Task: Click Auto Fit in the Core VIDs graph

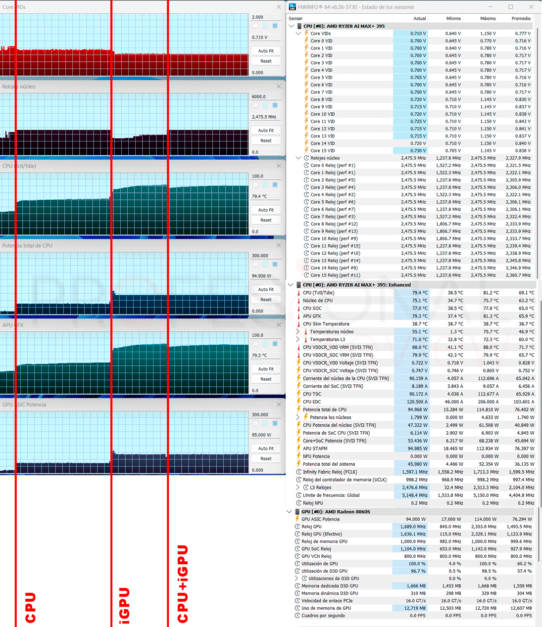Action: click(266, 51)
